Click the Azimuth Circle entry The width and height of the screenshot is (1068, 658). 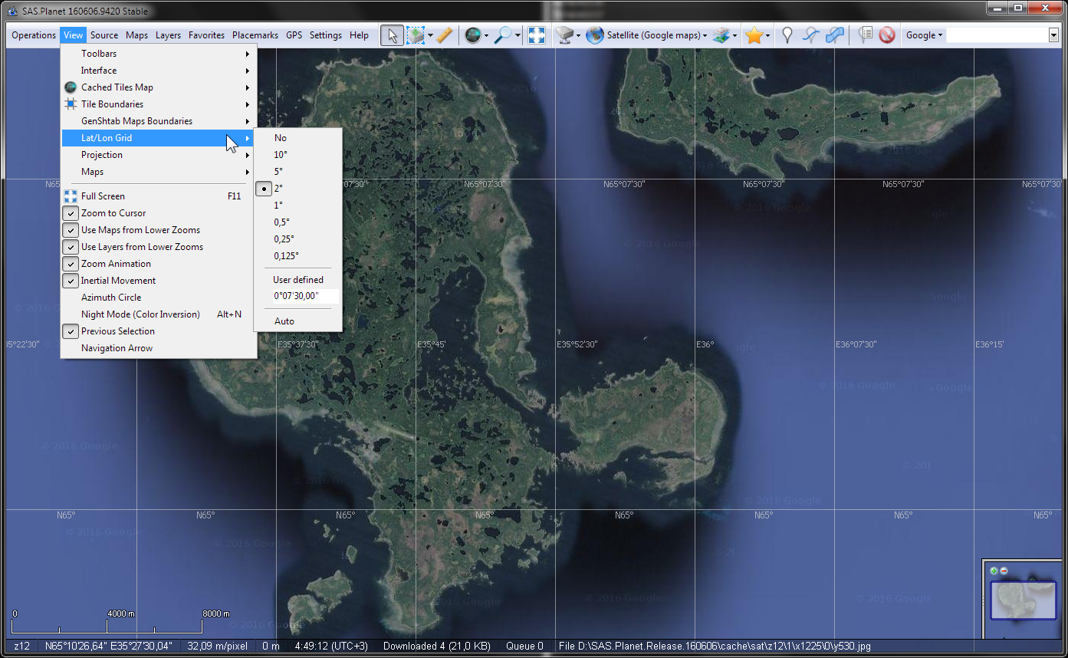tap(111, 298)
